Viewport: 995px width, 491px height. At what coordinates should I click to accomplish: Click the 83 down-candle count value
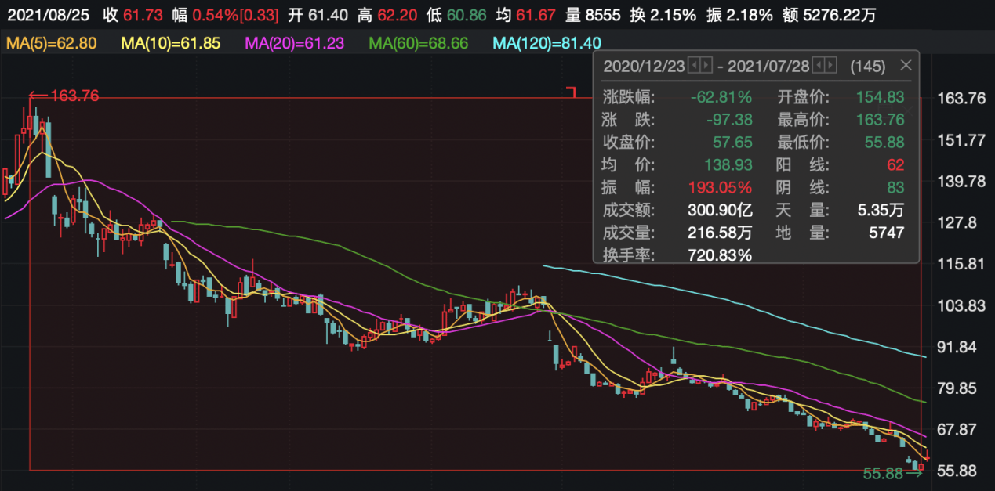(895, 188)
